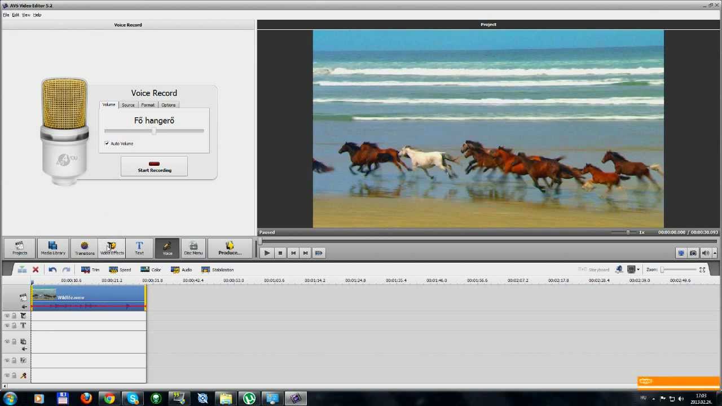722x406 pixels.
Task: Click the zoom-to-fit timeline icon
Action: pos(702,270)
